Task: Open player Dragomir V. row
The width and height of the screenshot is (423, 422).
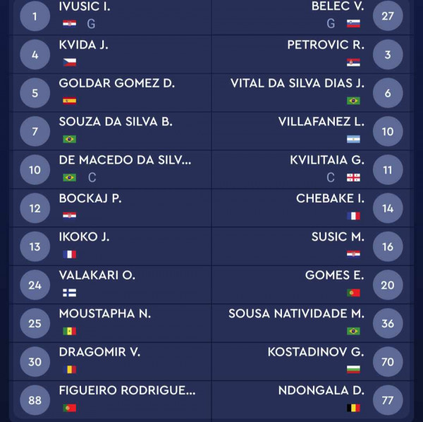Action: [x=112, y=361]
